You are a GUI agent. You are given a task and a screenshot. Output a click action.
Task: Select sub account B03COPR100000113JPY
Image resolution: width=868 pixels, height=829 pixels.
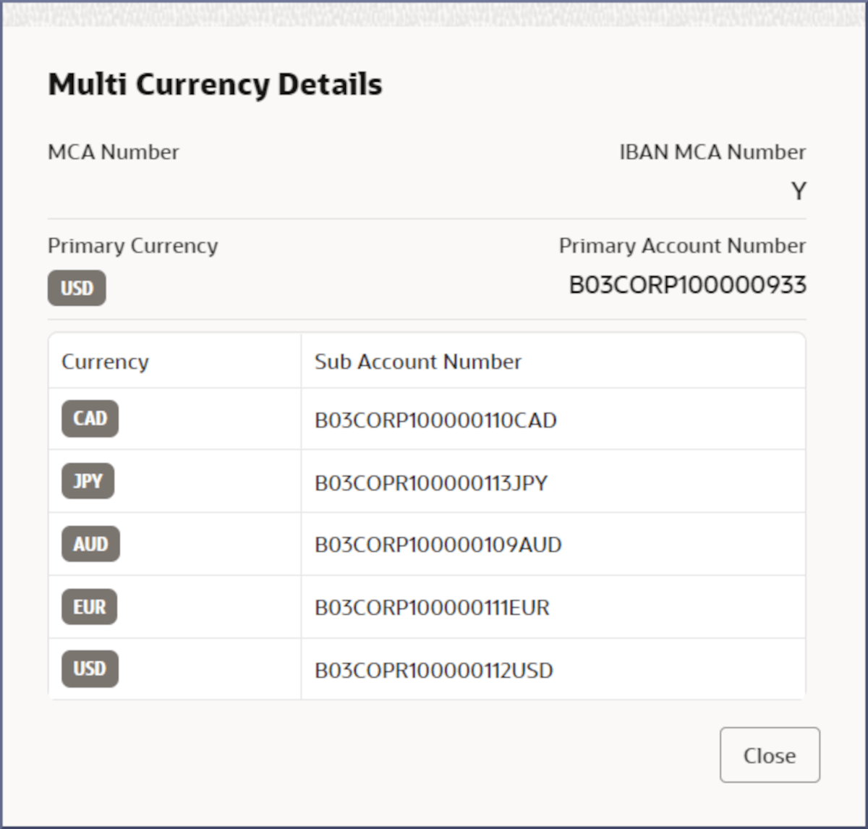(x=431, y=482)
